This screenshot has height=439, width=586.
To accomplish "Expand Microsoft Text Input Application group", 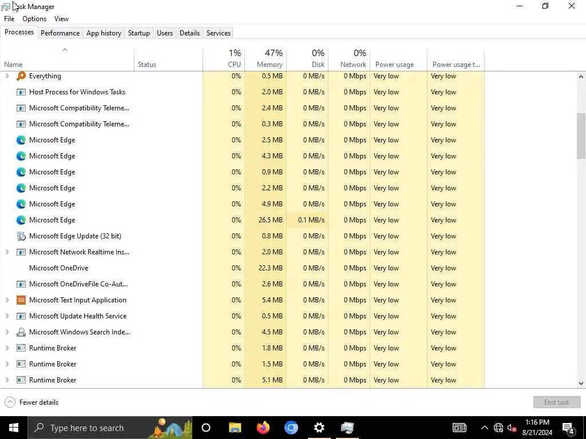I will (x=7, y=300).
